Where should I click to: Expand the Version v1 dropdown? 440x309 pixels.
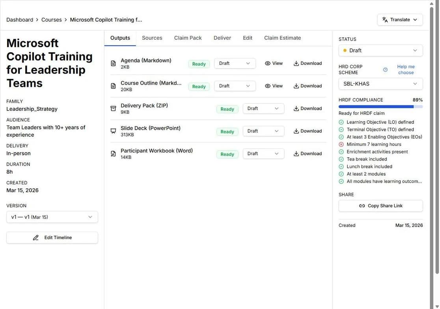click(52, 216)
